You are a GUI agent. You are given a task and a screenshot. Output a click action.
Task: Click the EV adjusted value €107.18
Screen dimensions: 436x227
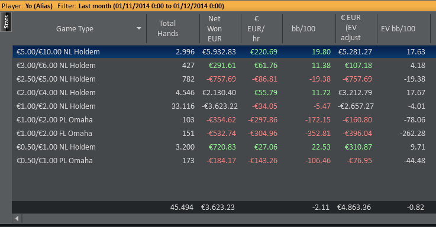pos(358,65)
